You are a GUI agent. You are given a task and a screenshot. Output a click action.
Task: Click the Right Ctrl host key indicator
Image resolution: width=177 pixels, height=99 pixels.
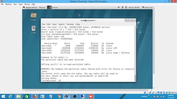pos(174,92)
